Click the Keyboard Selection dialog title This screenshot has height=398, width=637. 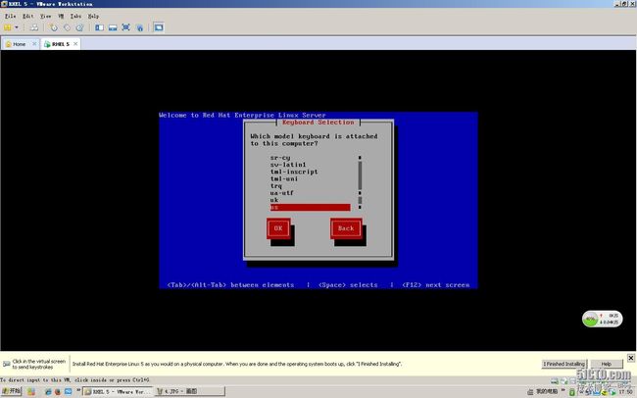tap(318, 123)
